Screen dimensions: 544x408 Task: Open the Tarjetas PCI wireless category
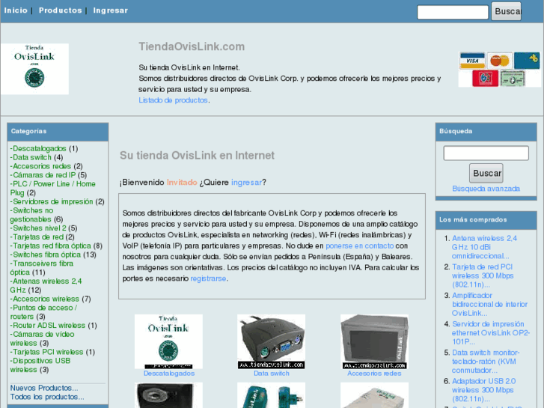48,352
